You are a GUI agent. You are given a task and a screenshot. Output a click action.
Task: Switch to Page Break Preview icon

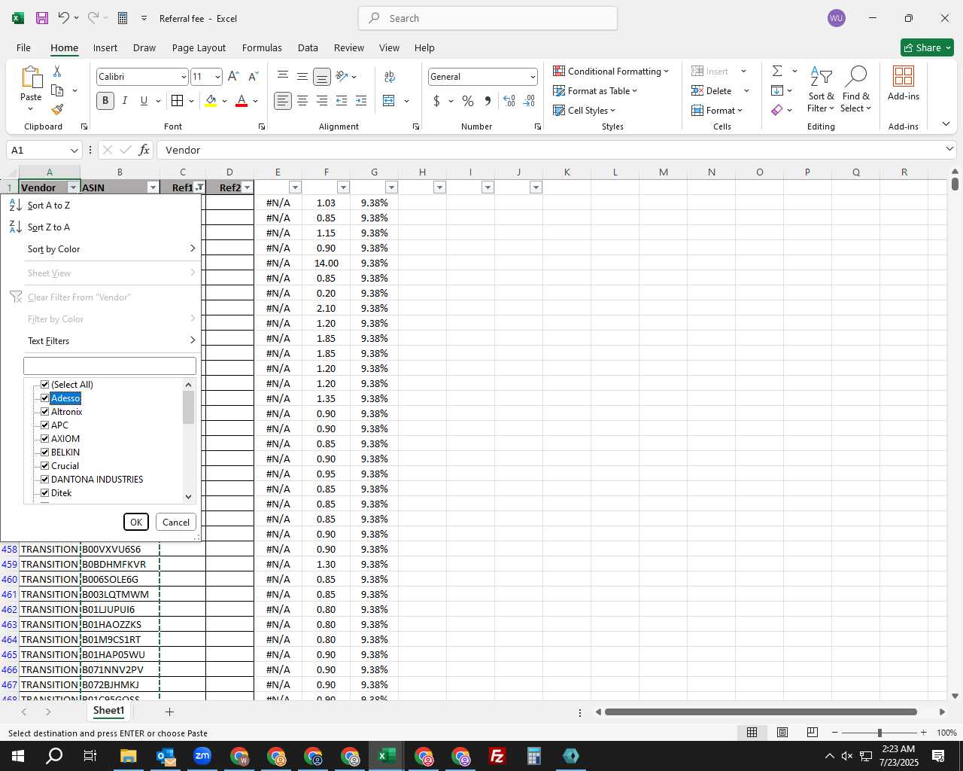(813, 732)
